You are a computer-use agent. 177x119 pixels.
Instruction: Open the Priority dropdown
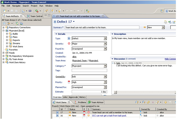105,82
